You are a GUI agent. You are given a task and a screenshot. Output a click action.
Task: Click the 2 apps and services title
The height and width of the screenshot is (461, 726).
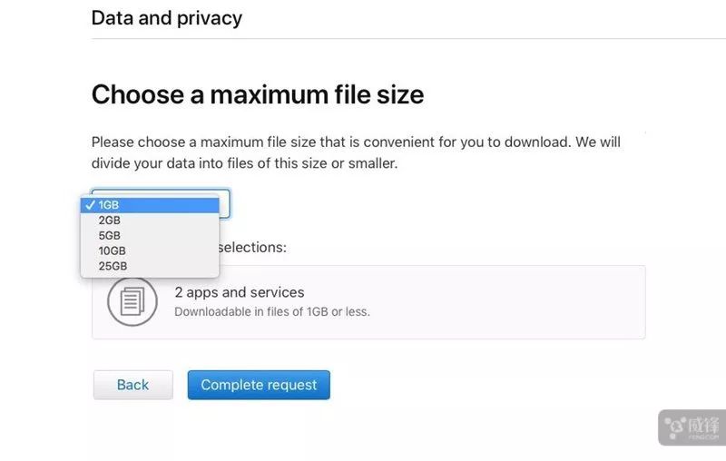(240, 292)
